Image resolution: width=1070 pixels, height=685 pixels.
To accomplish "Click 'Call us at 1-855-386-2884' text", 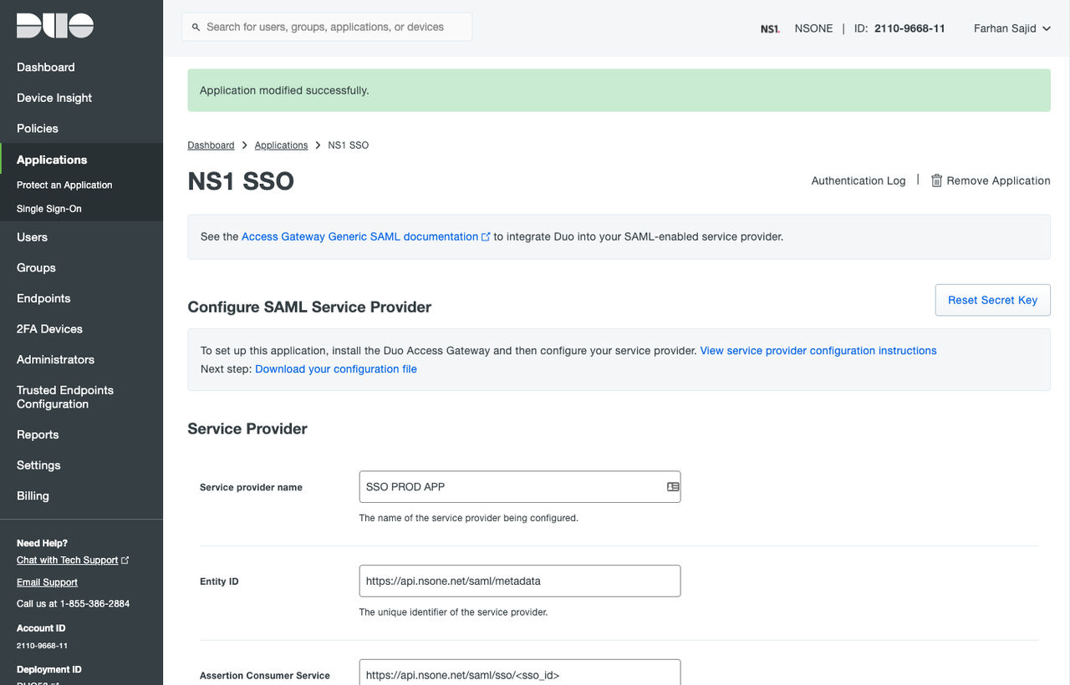I will point(73,604).
